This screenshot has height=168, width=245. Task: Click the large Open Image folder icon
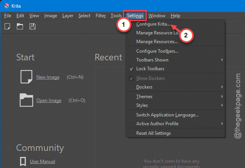click(x=26, y=100)
